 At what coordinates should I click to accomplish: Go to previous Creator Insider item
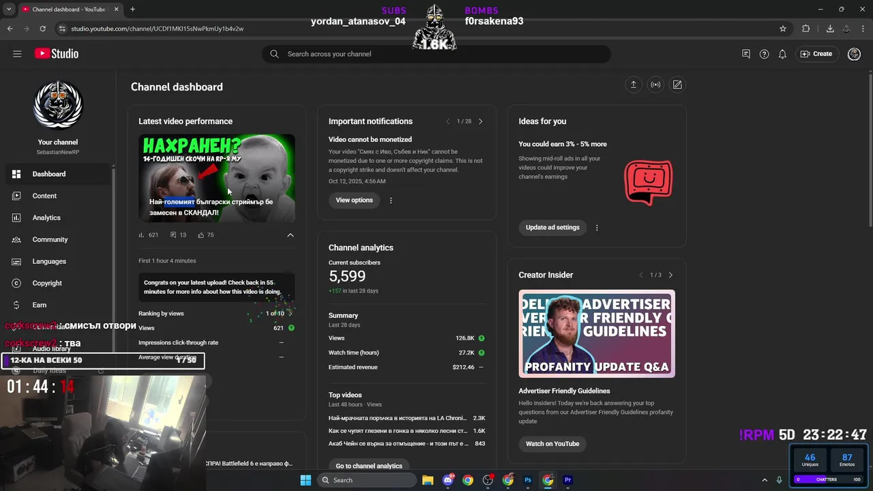click(641, 275)
